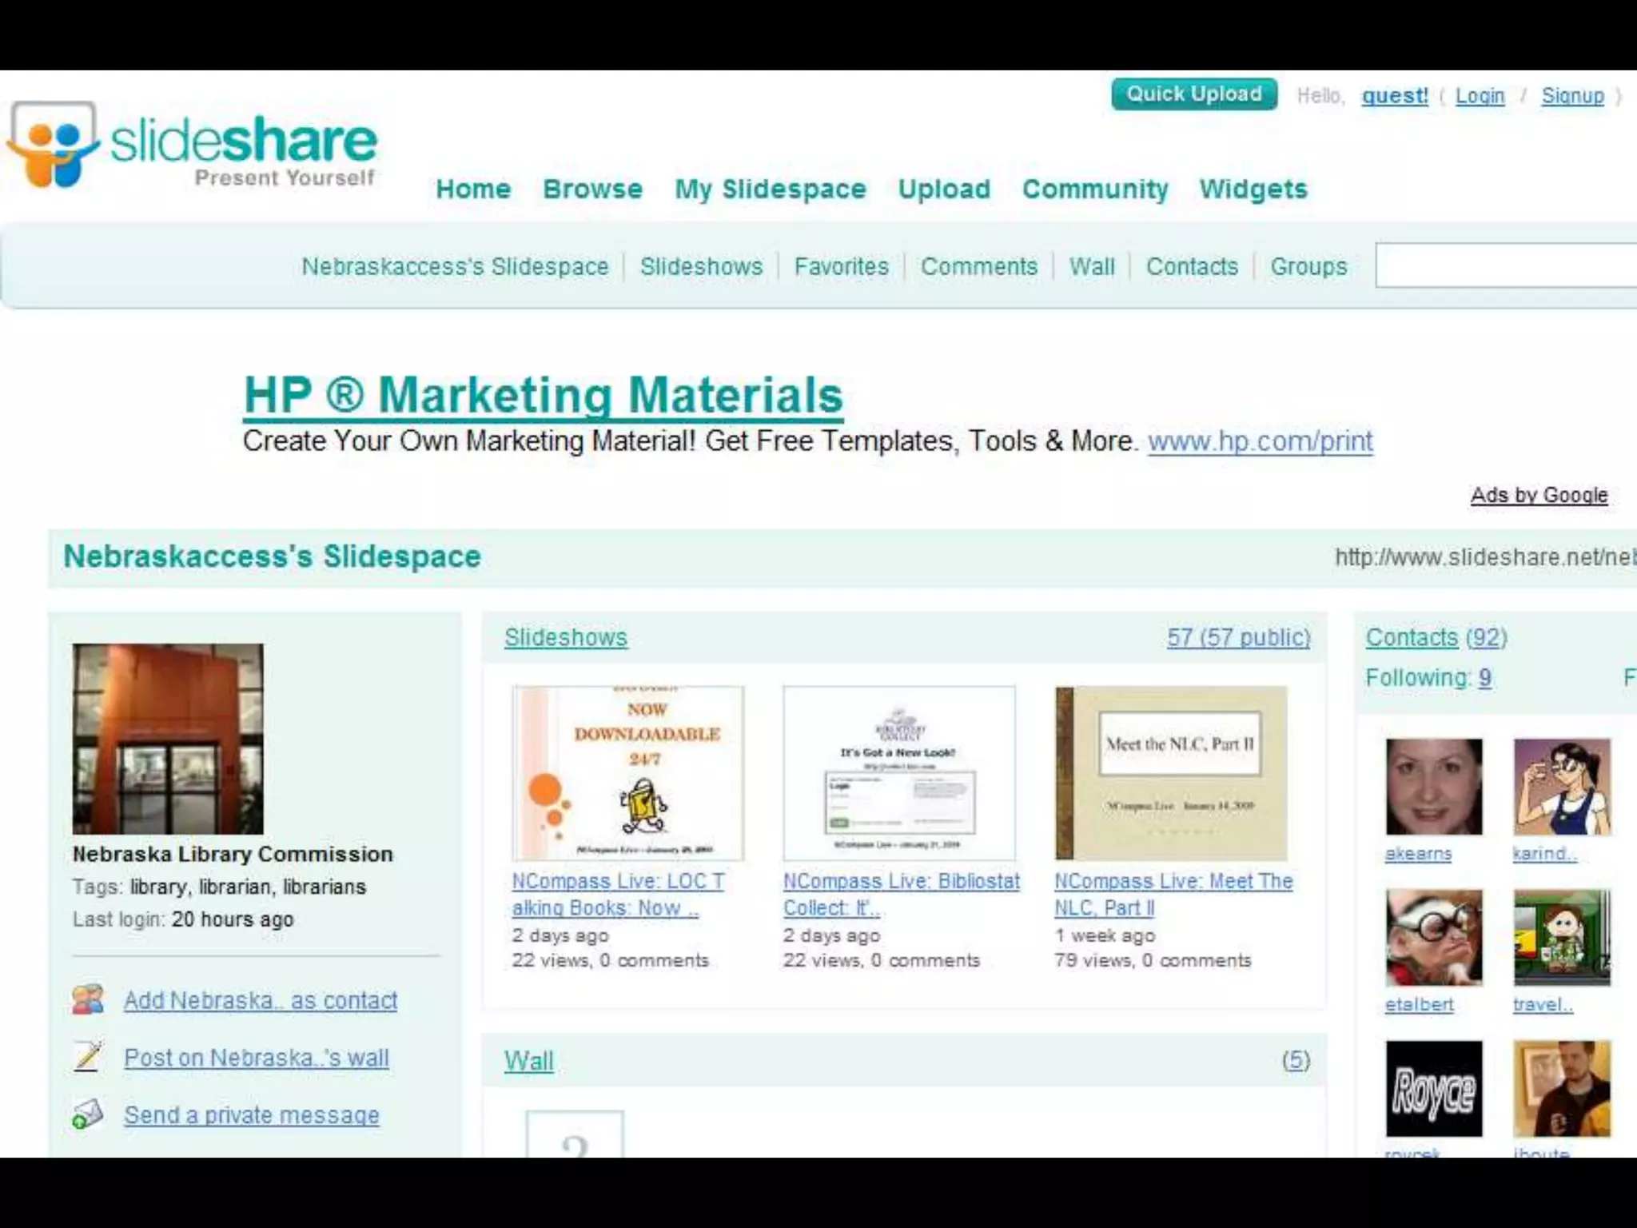
Task: Open the 57 (57 public) slideshows link
Action: pyautogui.click(x=1238, y=637)
